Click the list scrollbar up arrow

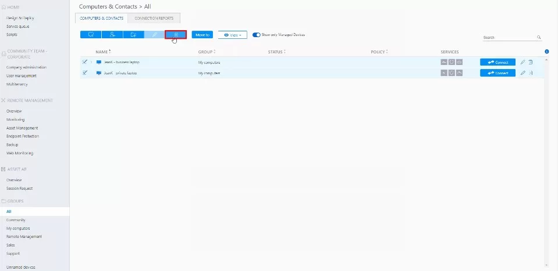tap(547, 60)
